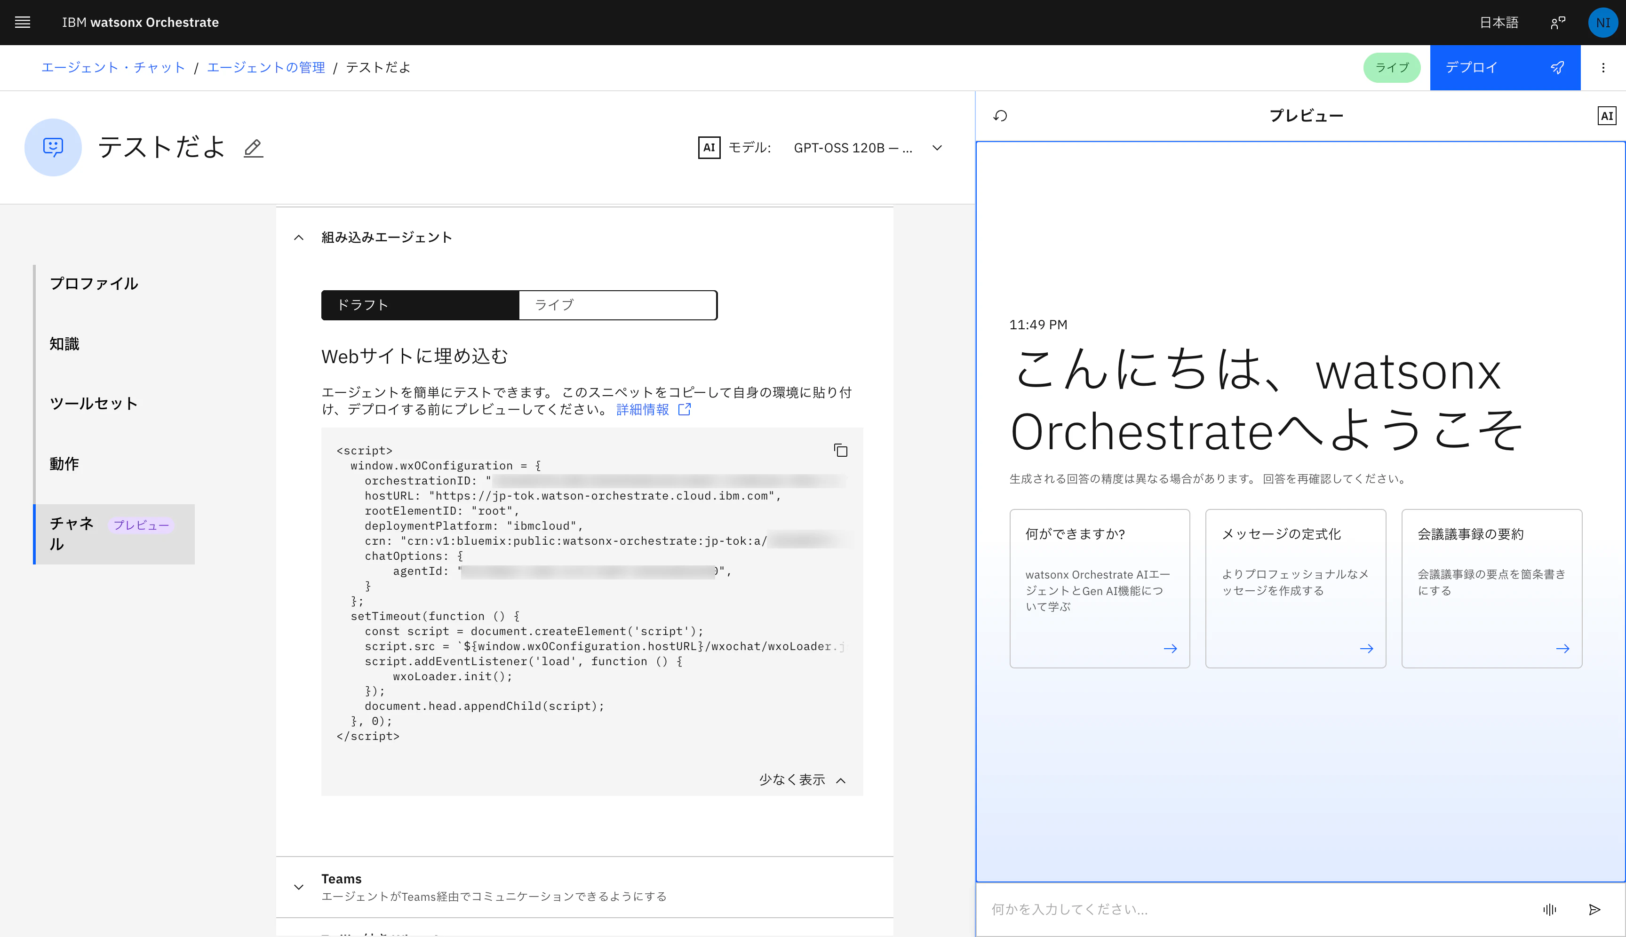
Task: Send the chat message with send icon
Action: coord(1594,909)
